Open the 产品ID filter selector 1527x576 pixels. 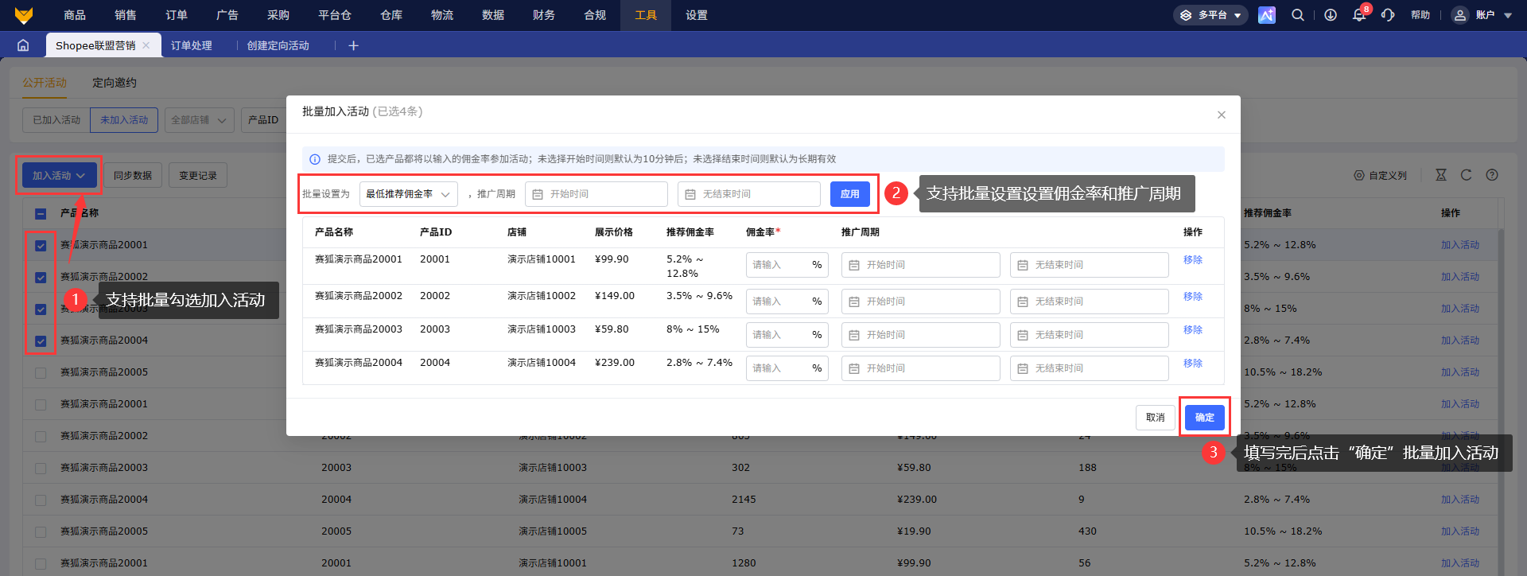click(263, 120)
